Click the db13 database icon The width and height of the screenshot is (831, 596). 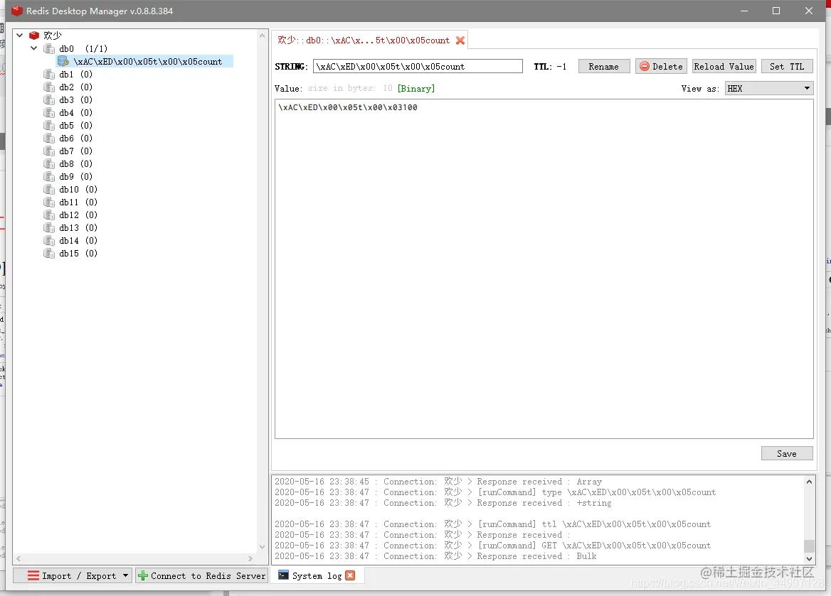coord(49,227)
